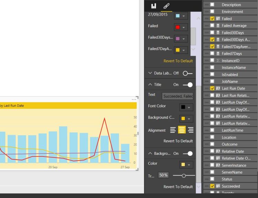Center-align the title text
The image size is (258, 198).
(x=181, y=130)
